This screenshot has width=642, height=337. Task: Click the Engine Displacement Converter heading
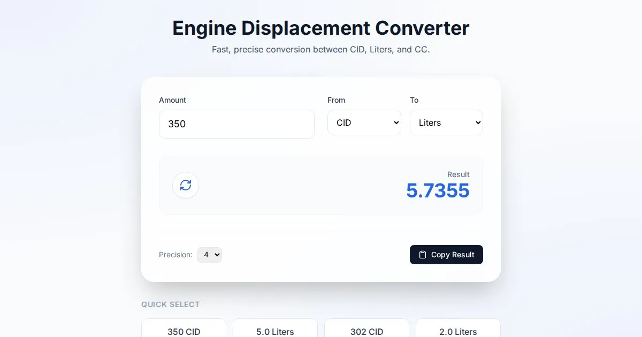point(320,28)
